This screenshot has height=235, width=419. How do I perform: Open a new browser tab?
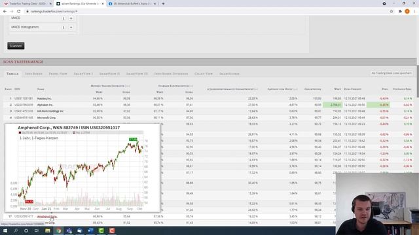click(x=163, y=4)
